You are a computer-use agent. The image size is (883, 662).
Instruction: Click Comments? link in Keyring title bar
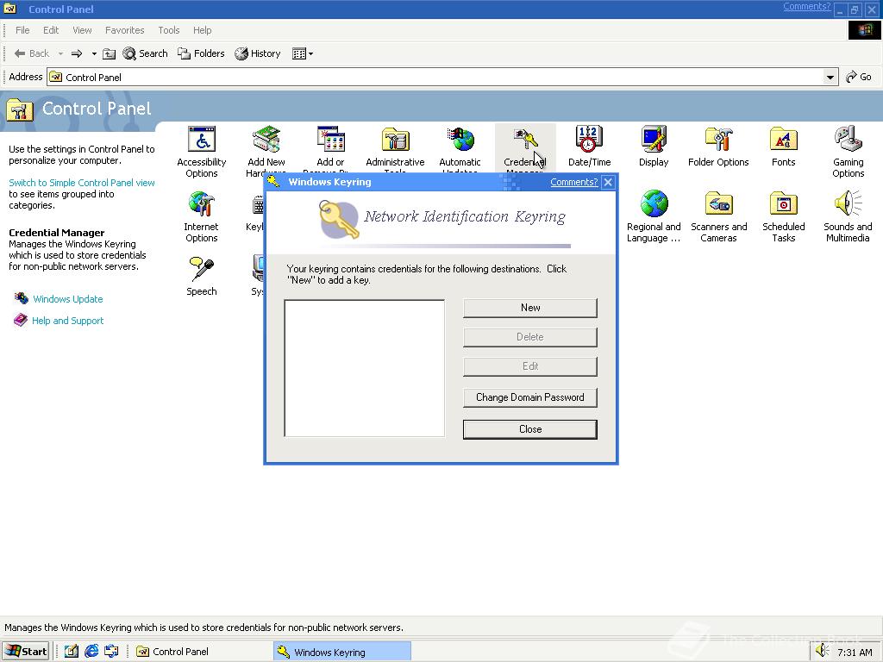[x=573, y=182]
